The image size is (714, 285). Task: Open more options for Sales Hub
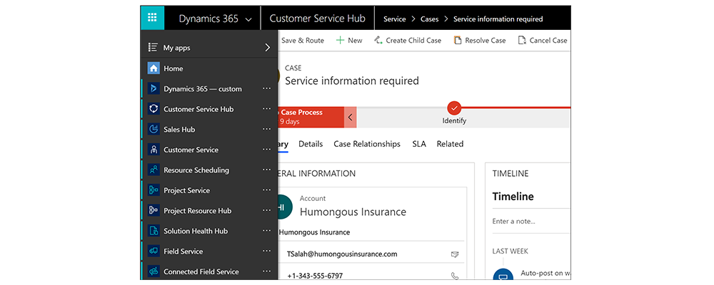267,130
